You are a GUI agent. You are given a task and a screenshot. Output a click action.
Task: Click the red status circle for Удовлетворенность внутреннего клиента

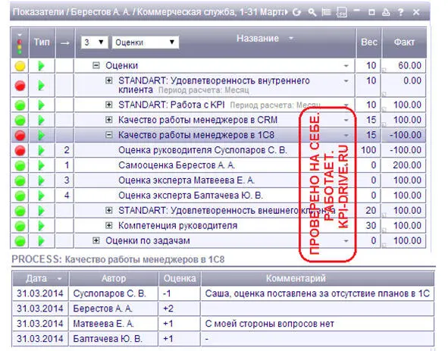[20, 86]
